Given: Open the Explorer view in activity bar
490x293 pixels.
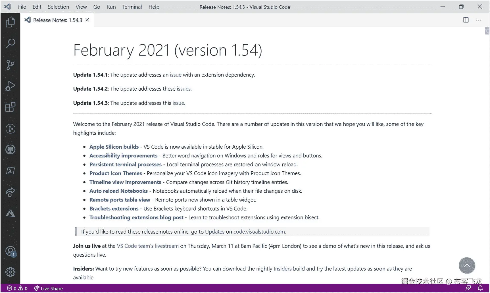Looking at the screenshot, I should [x=10, y=22].
